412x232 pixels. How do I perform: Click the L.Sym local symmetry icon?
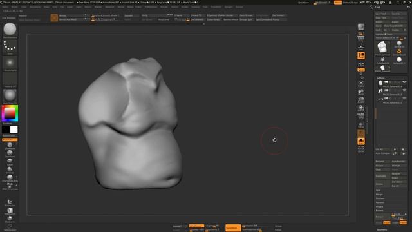(x=361, y=64)
